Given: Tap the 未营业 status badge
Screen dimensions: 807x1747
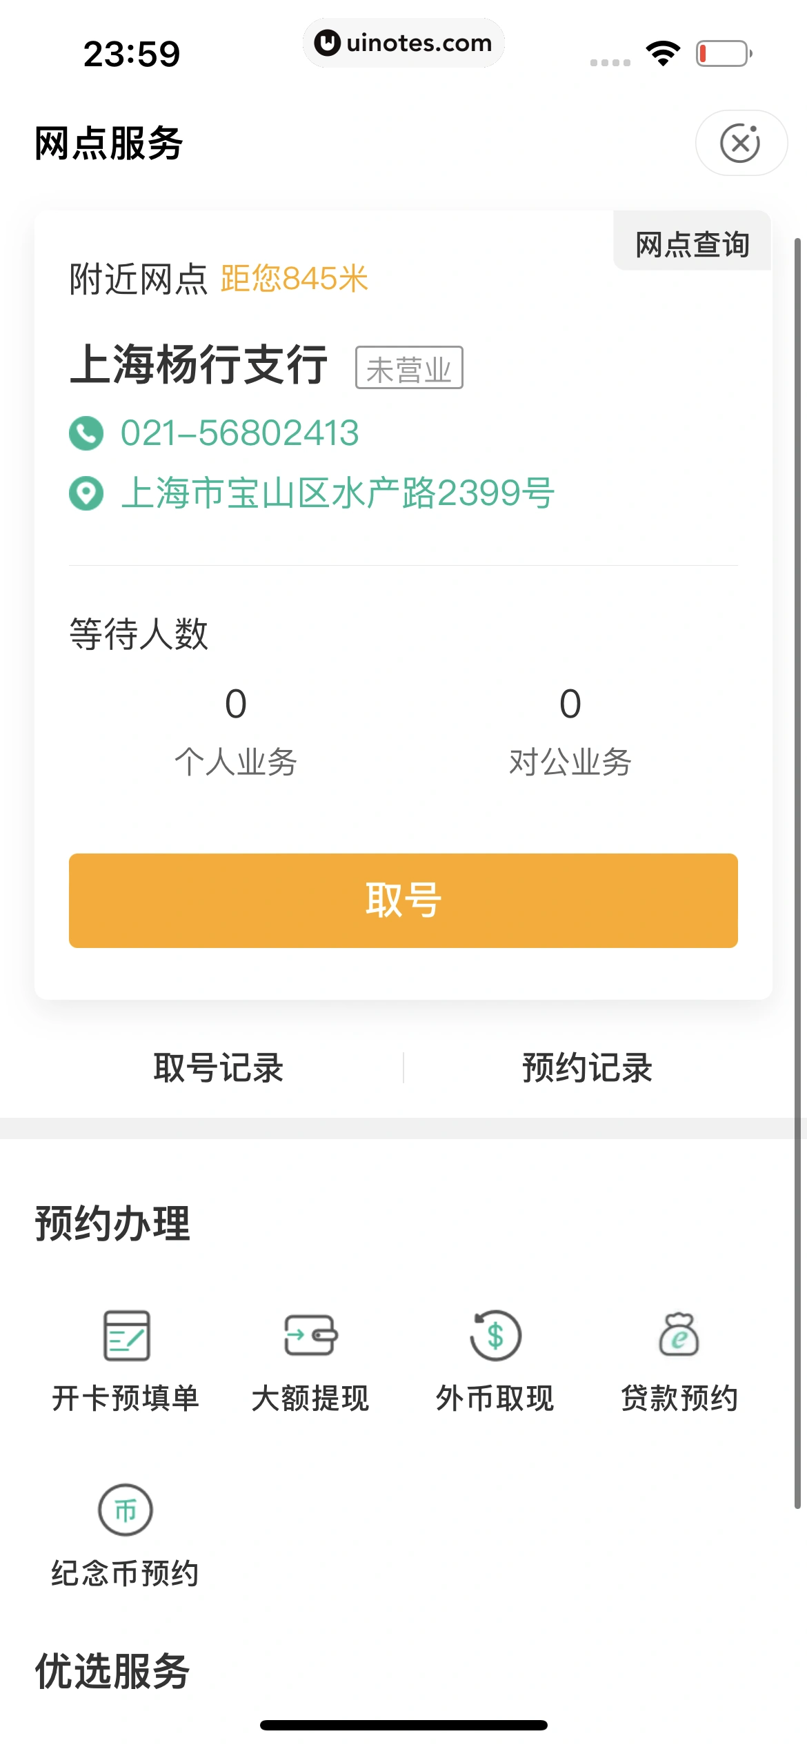Looking at the screenshot, I should click(409, 368).
